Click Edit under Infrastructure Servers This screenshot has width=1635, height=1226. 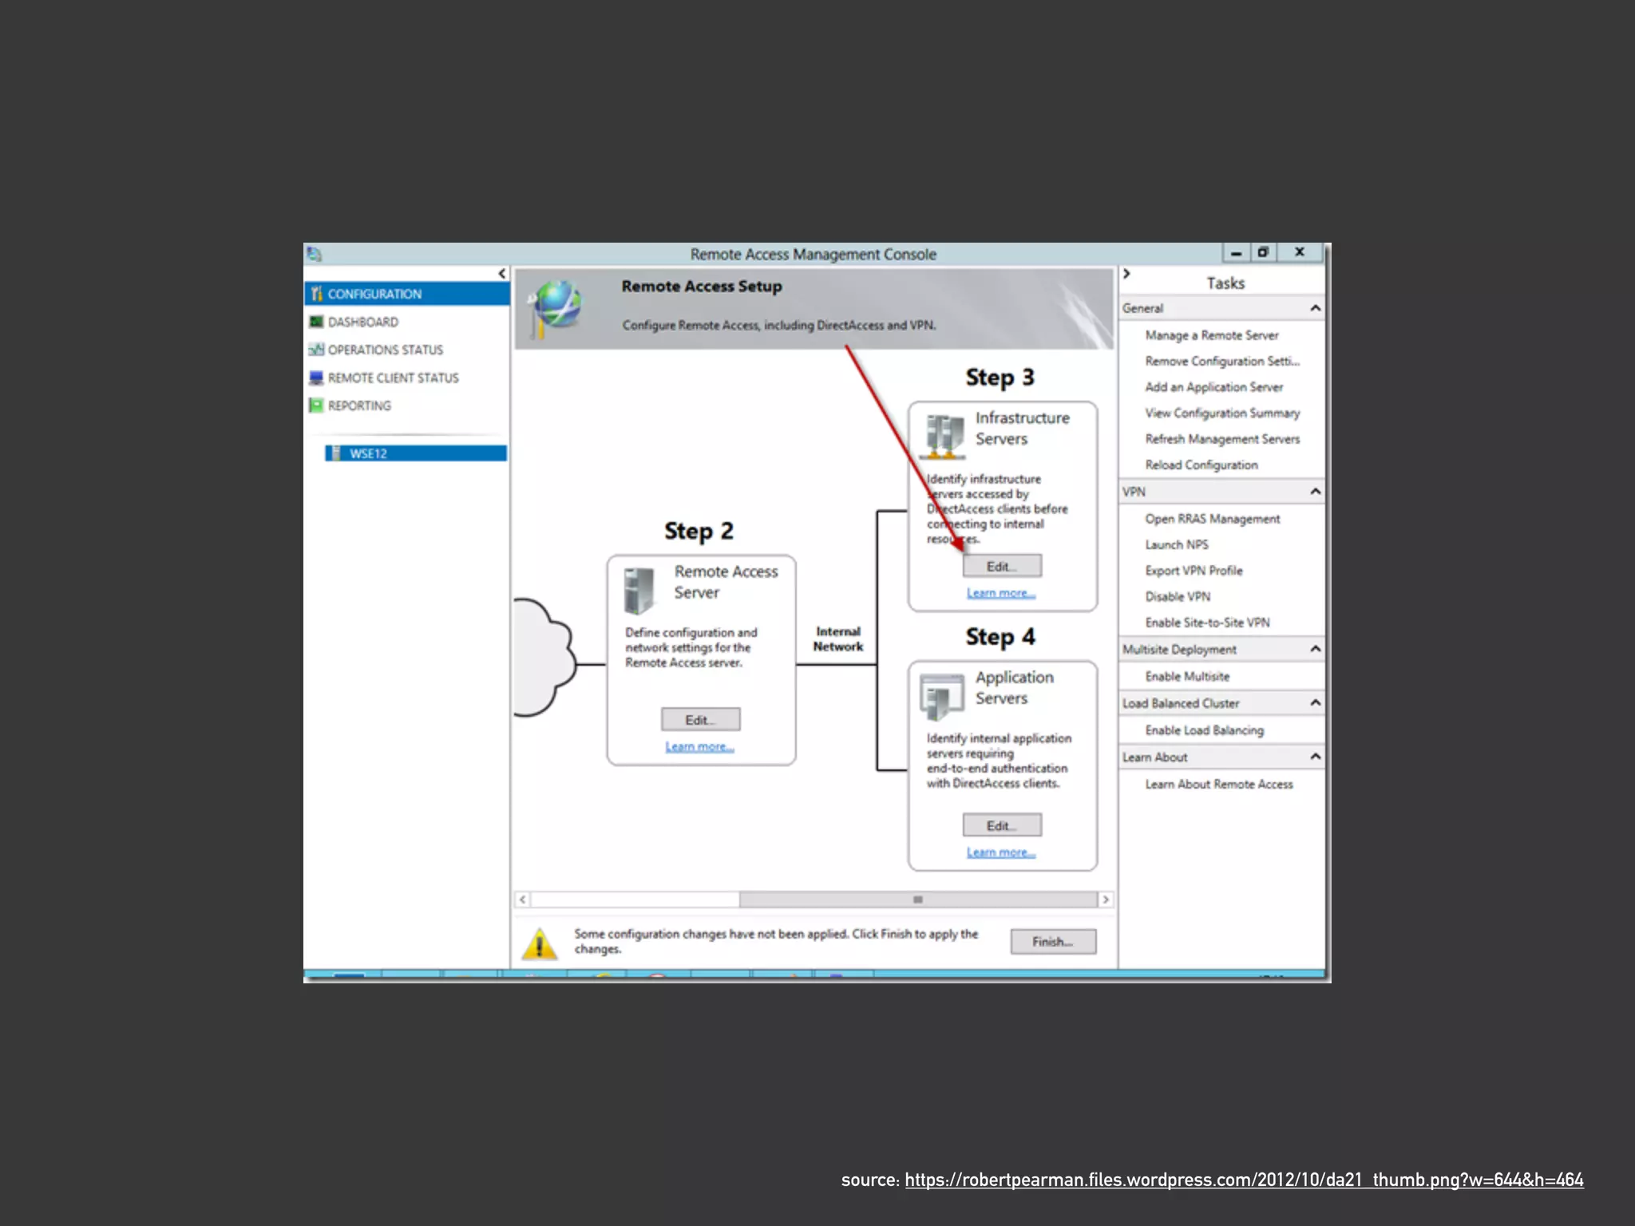pyautogui.click(x=1001, y=566)
